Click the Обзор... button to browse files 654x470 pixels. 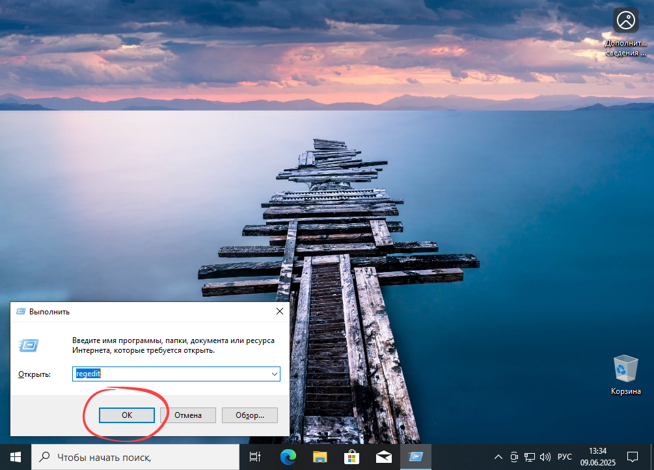[249, 415]
